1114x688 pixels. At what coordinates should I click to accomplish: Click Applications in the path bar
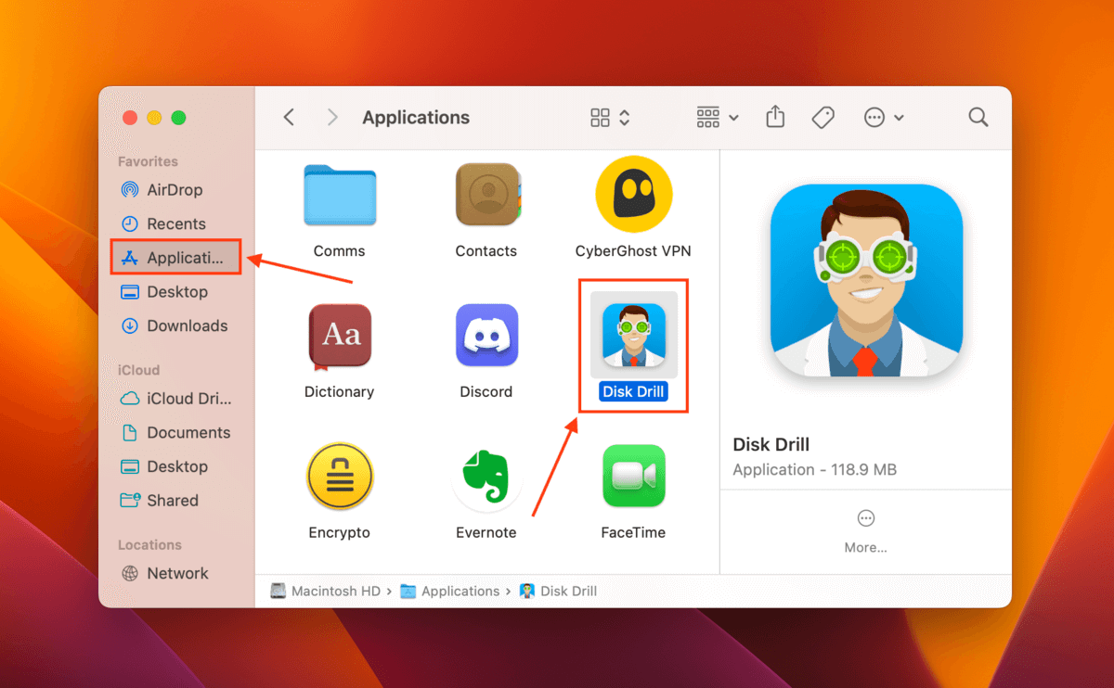click(450, 592)
